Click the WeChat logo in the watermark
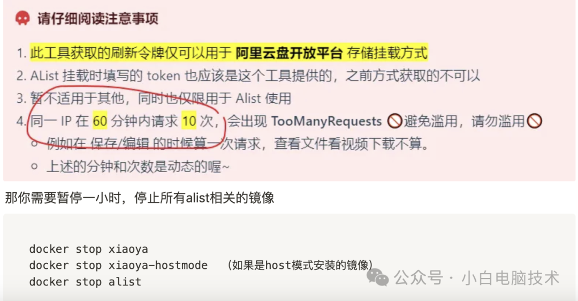Viewport: 578px width, 301px height. (377, 278)
